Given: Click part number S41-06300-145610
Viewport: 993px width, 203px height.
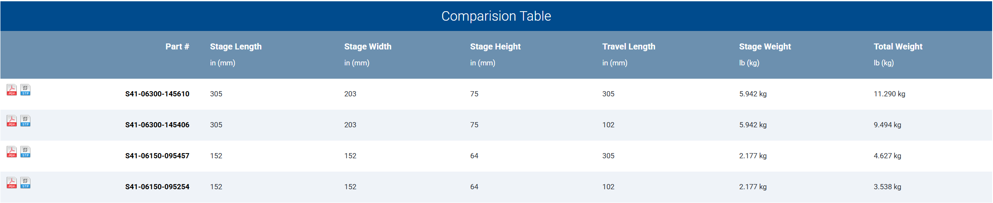Looking at the screenshot, I should [157, 94].
